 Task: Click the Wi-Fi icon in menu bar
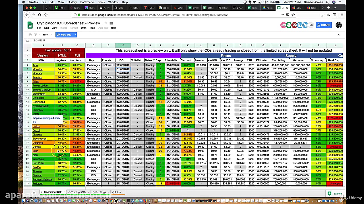pos(265,2)
